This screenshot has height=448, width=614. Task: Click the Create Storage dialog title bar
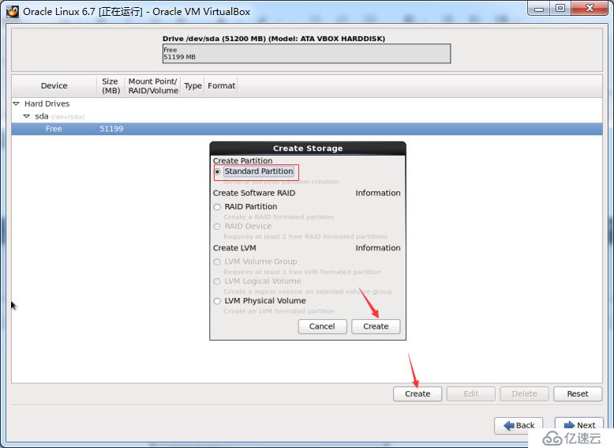tap(308, 149)
